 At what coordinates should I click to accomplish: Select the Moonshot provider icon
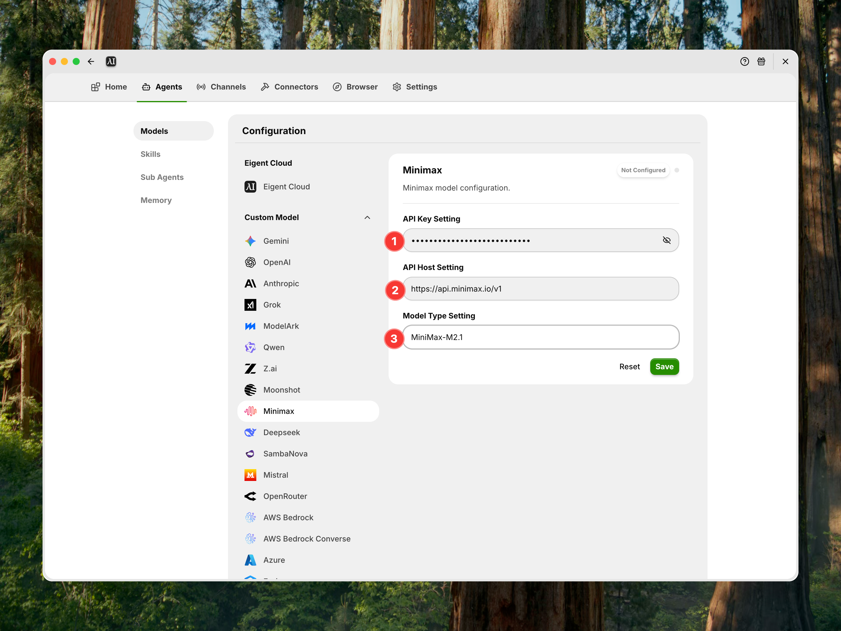click(250, 390)
